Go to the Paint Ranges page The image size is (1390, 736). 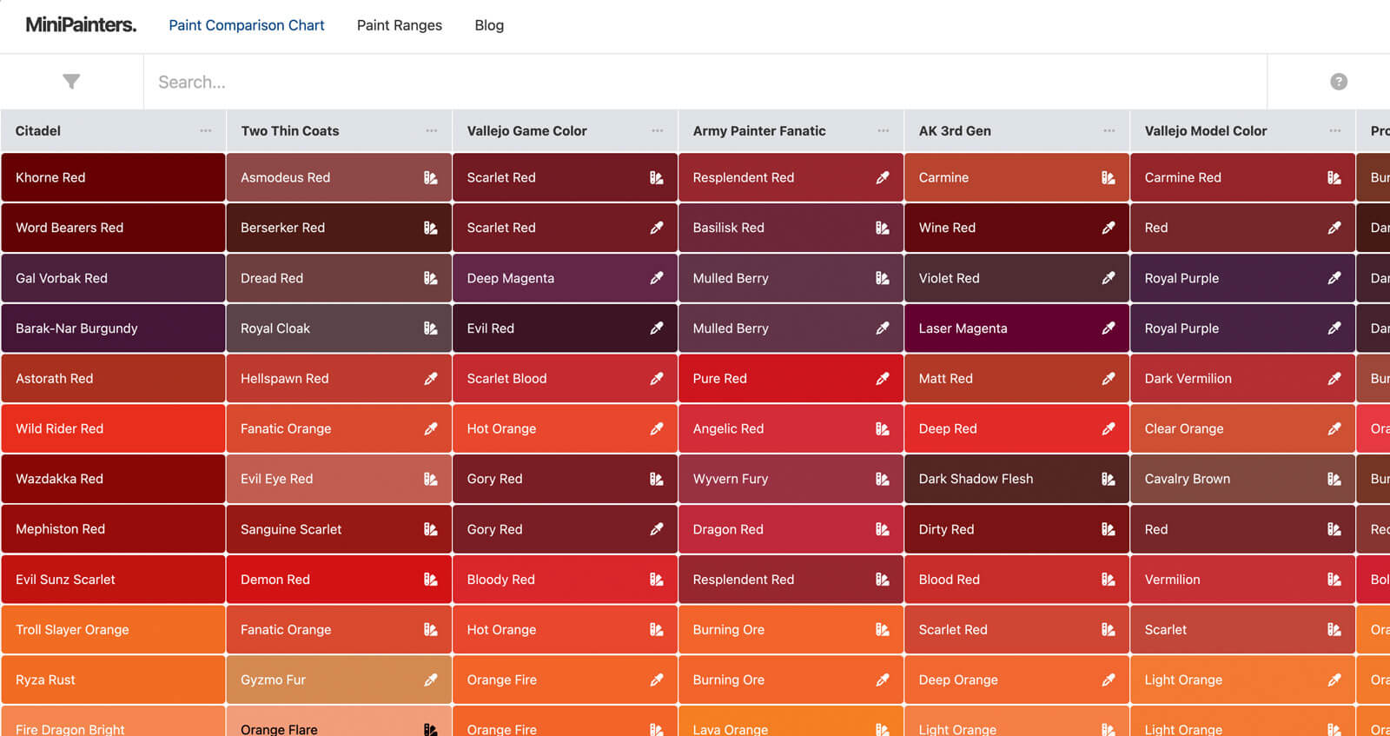(399, 25)
